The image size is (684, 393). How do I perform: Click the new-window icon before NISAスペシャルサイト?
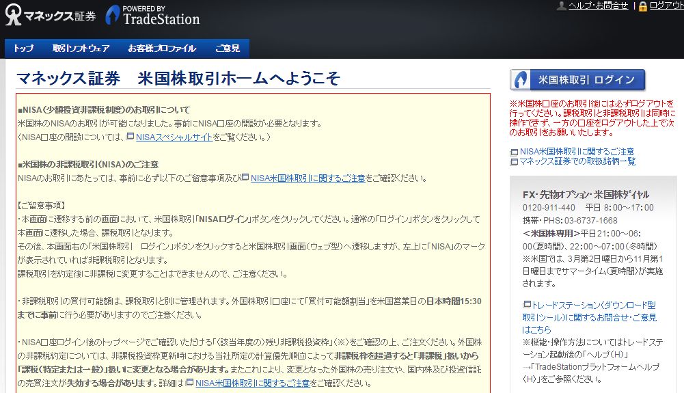coord(130,137)
